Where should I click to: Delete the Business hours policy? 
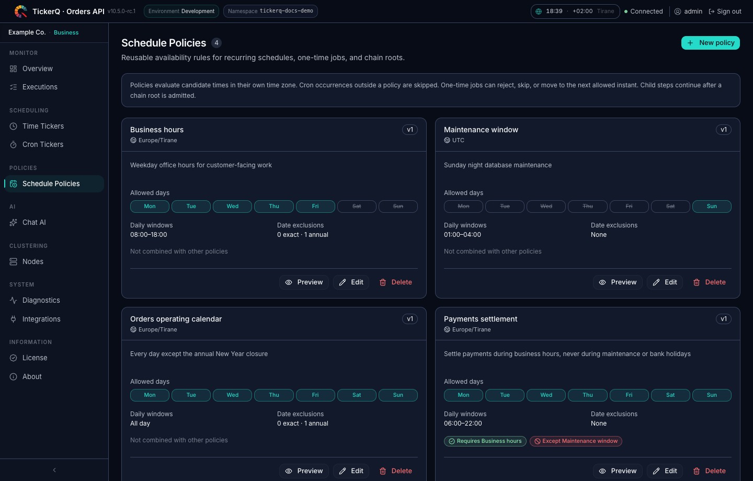[396, 282]
